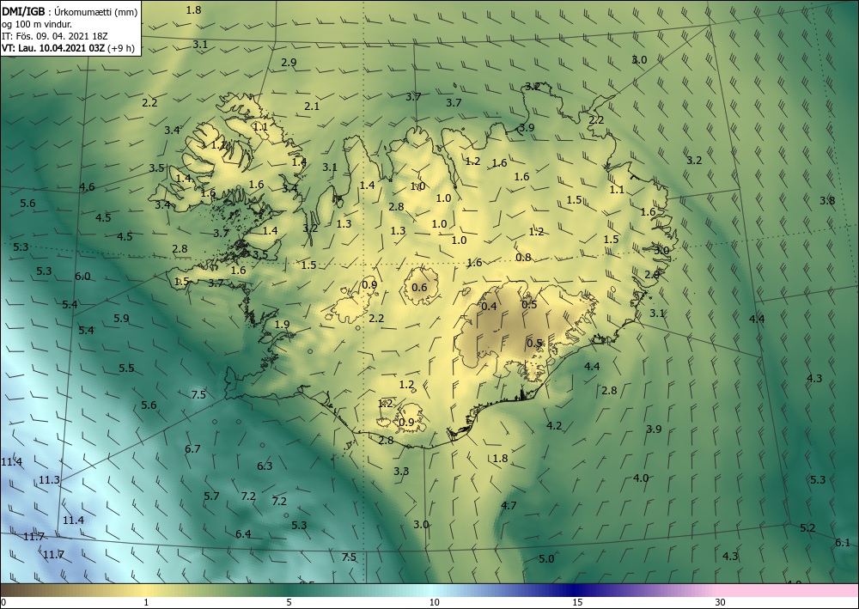Click the valid time line "VT: Lau. 10.04.2021 03Z"
The height and width of the screenshot is (609, 859).
tap(55, 47)
